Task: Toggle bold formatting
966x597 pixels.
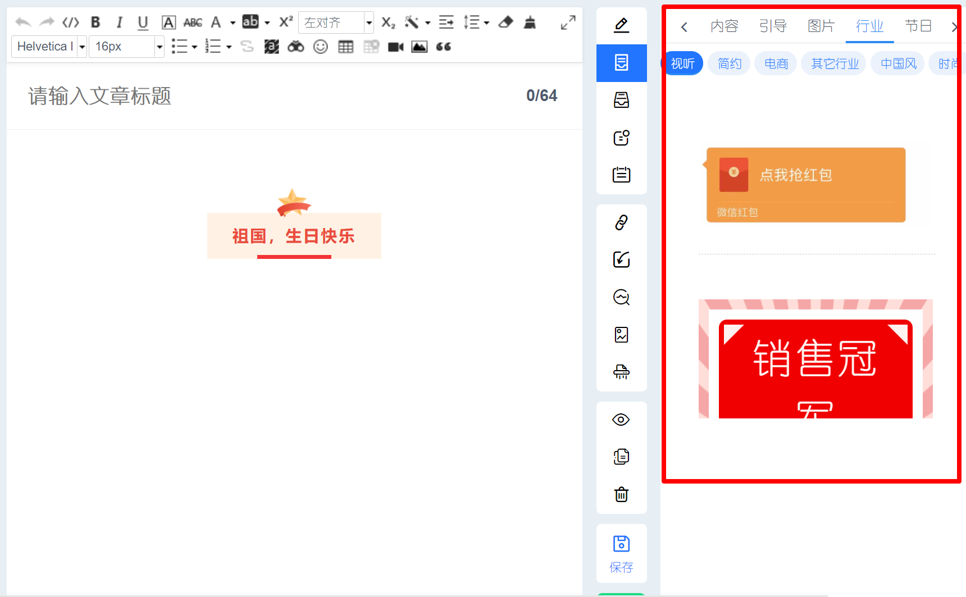Action: click(95, 22)
